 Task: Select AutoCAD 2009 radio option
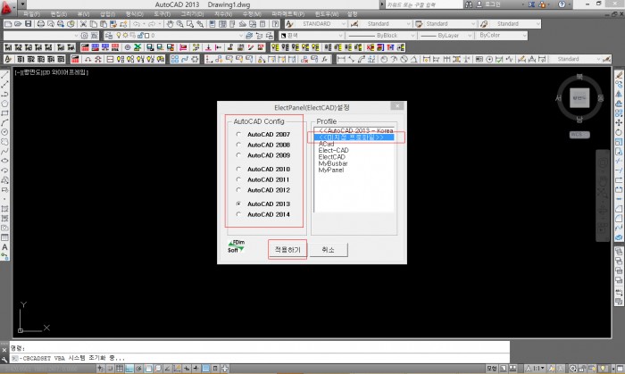[263, 155]
